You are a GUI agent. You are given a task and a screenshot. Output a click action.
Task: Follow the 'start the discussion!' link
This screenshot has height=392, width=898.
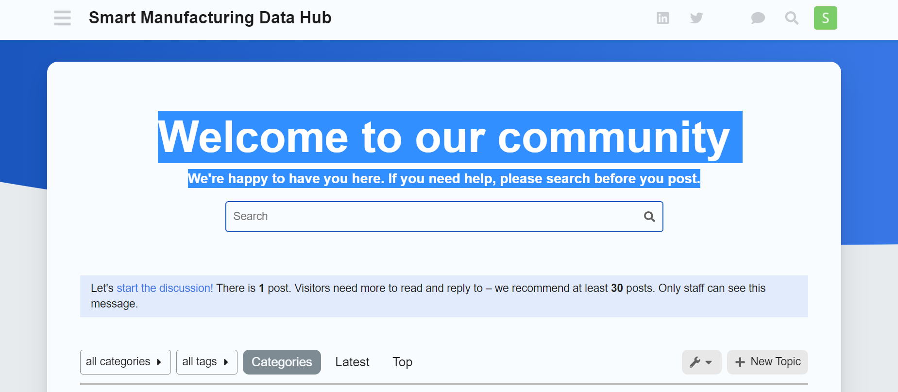point(165,288)
